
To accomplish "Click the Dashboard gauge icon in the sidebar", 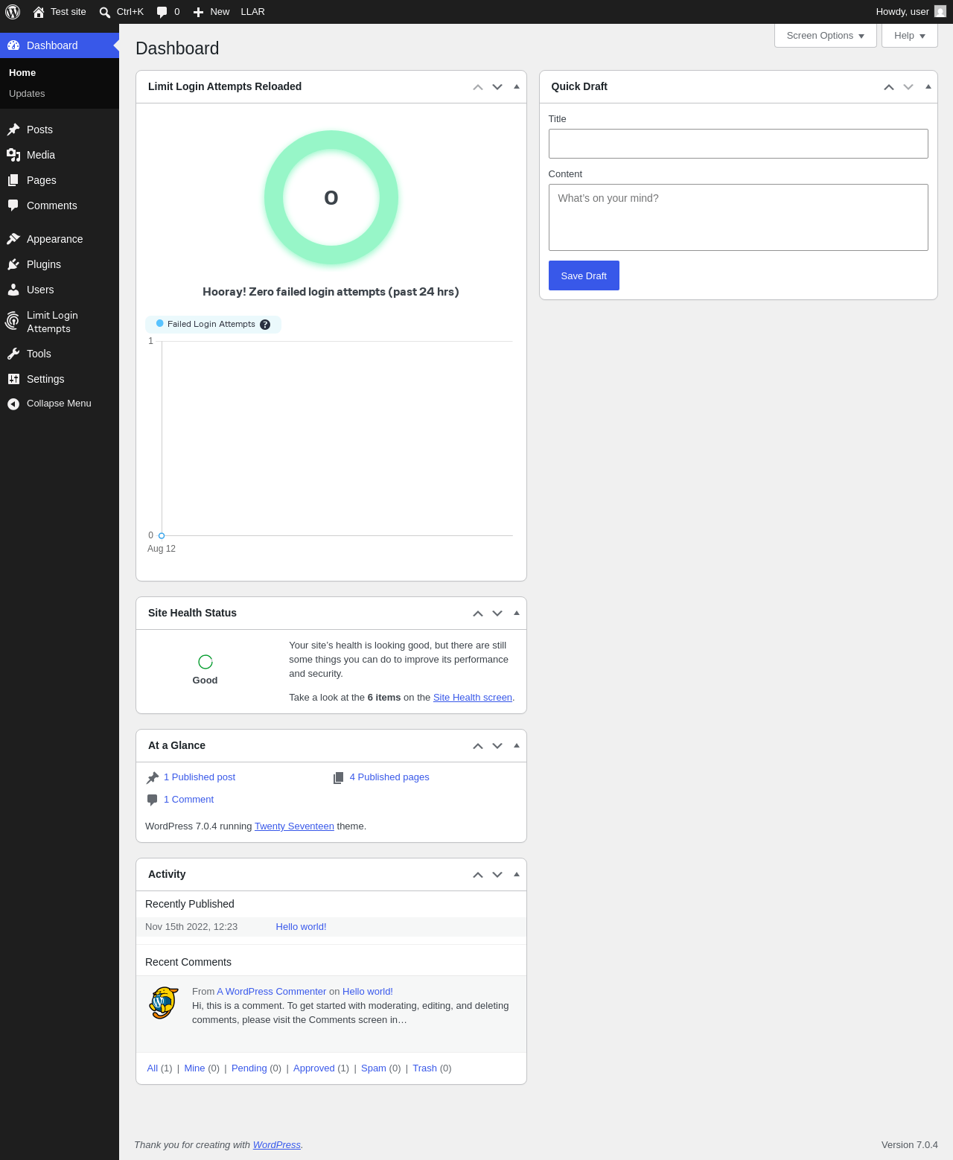I will pos(13,45).
